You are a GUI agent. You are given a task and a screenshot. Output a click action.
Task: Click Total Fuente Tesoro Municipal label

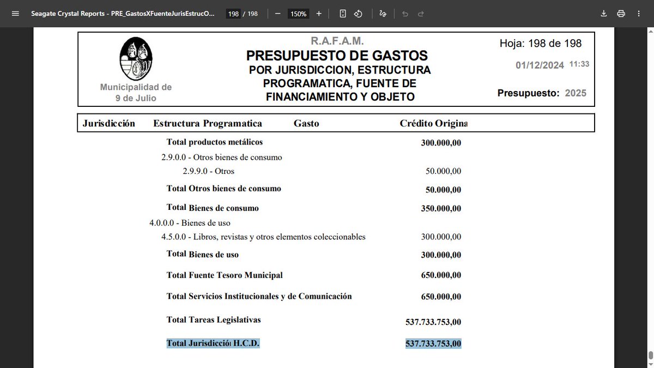pos(225,275)
